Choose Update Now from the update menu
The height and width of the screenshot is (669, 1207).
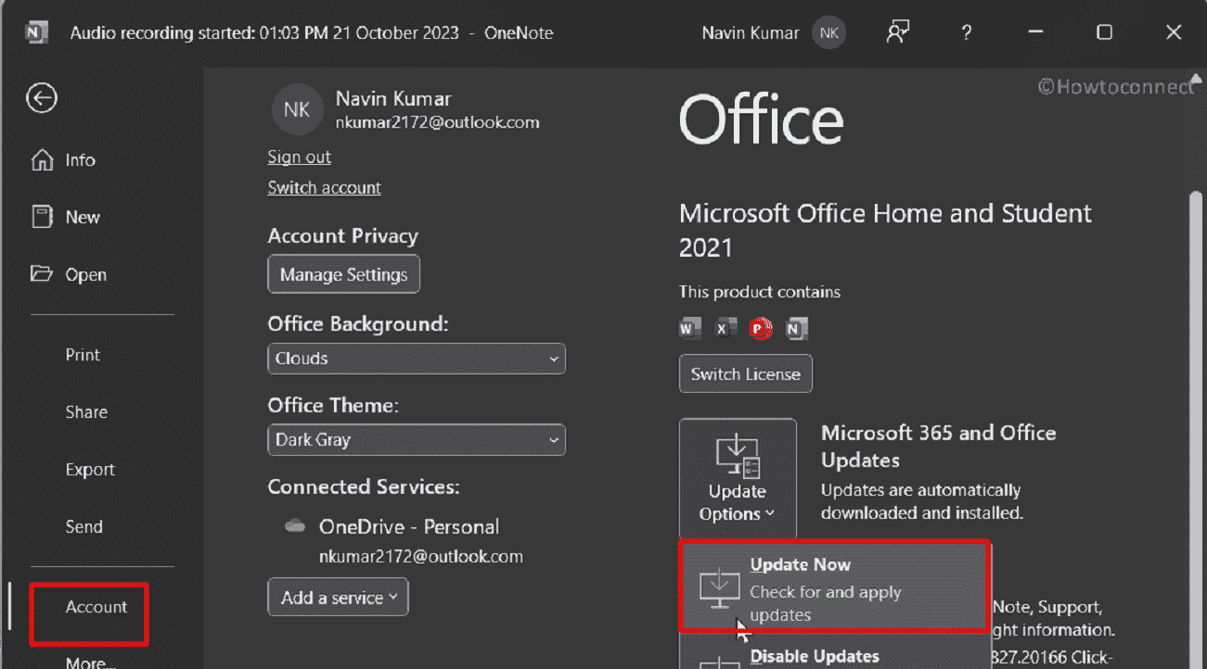click(833, 588)
